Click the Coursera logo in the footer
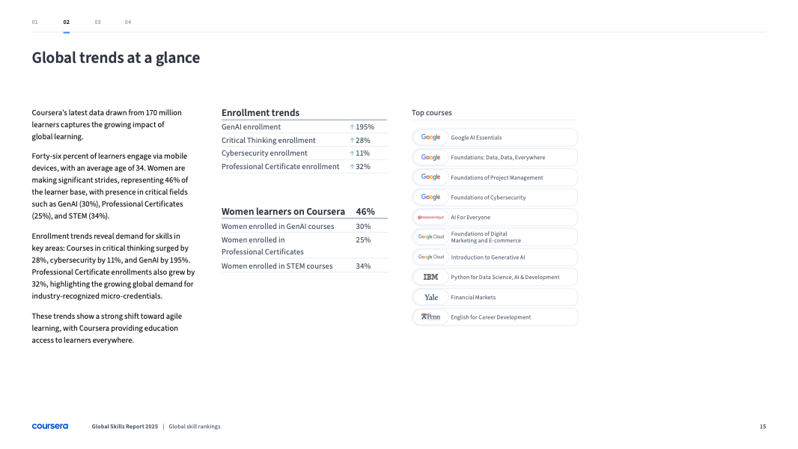The width and height of the screenshot is (798, 449). [x=49, y=427]
